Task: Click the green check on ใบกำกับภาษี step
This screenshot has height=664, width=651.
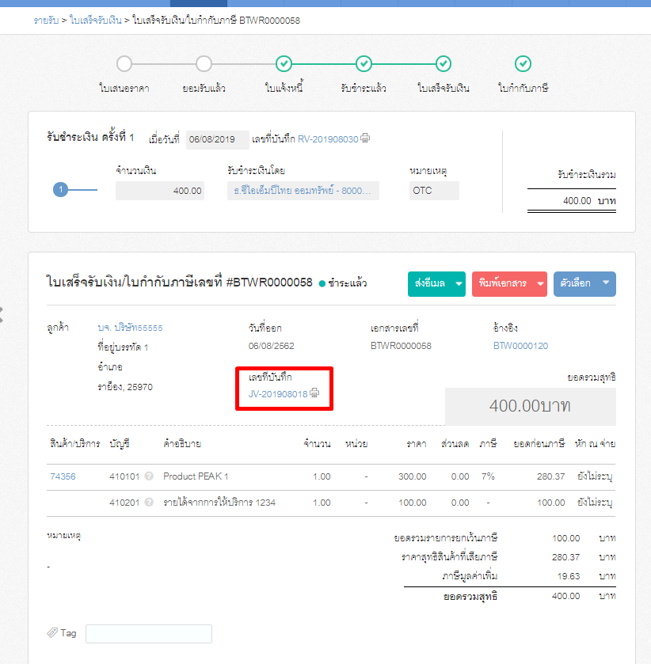Action: pos(523,64)
